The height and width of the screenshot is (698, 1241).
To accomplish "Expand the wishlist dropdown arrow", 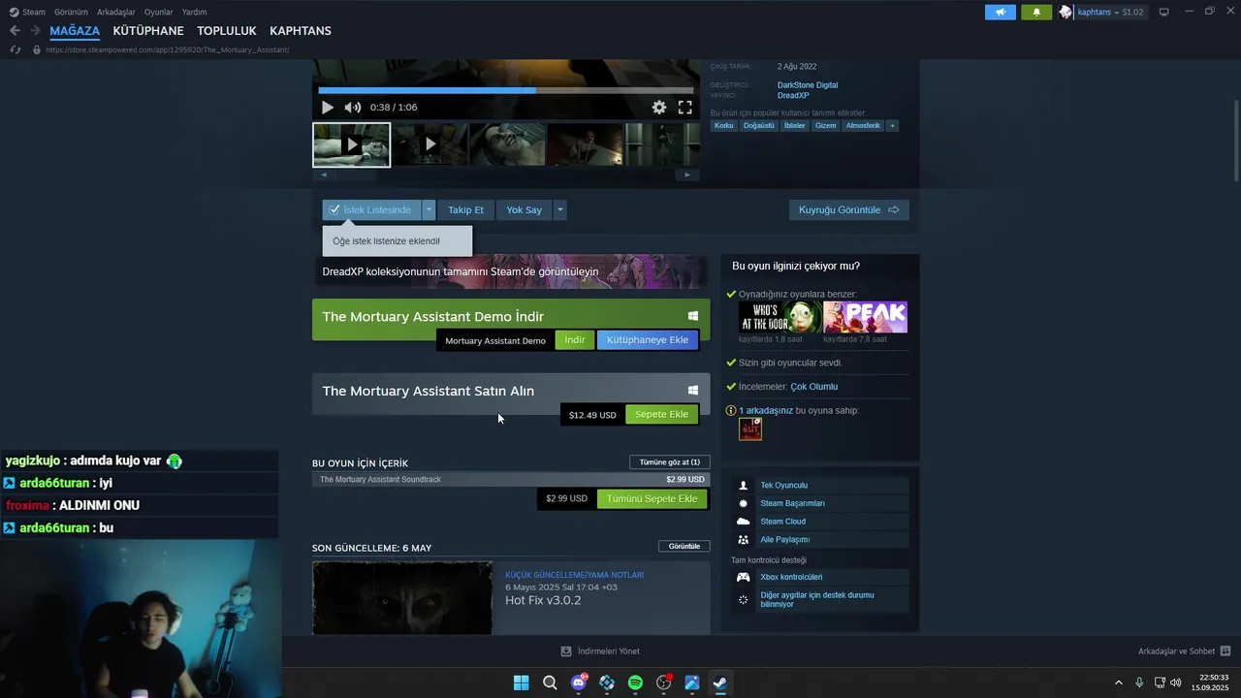I will point(429,209).
